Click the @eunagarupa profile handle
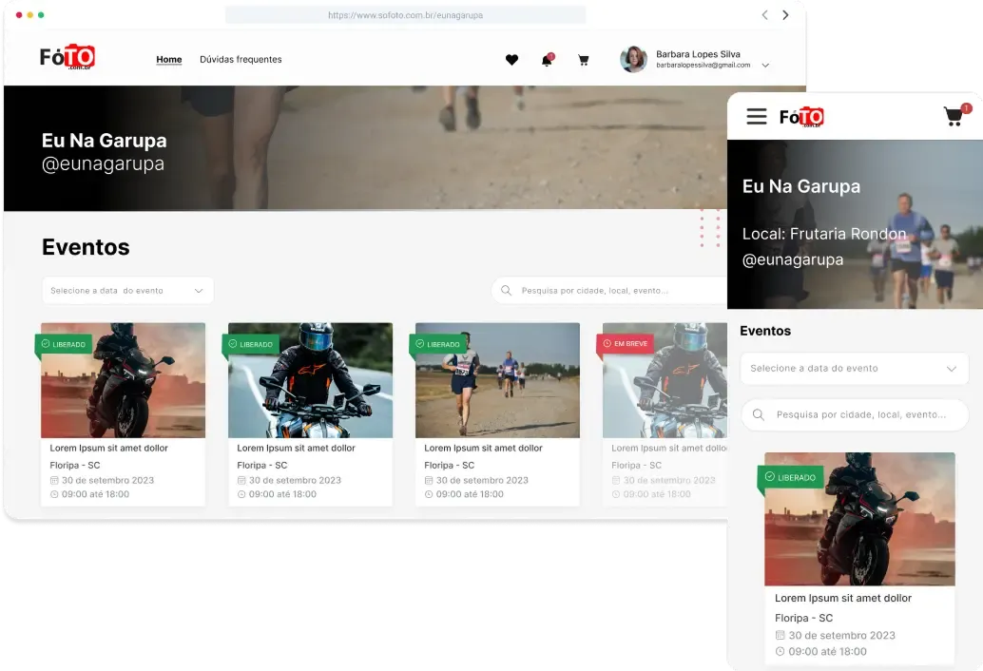This screenshot has width=983, height=671. [x=103, y=163]
